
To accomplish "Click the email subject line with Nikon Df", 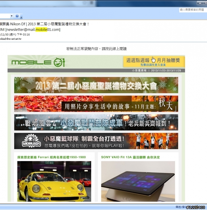I will pyautogui.click(x=44, y=24).
